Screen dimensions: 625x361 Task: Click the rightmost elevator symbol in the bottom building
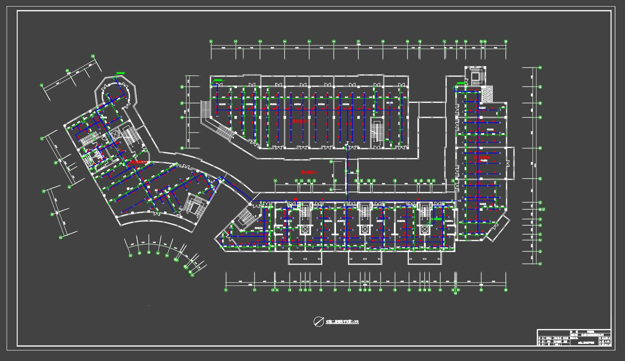tap(424, 230)
